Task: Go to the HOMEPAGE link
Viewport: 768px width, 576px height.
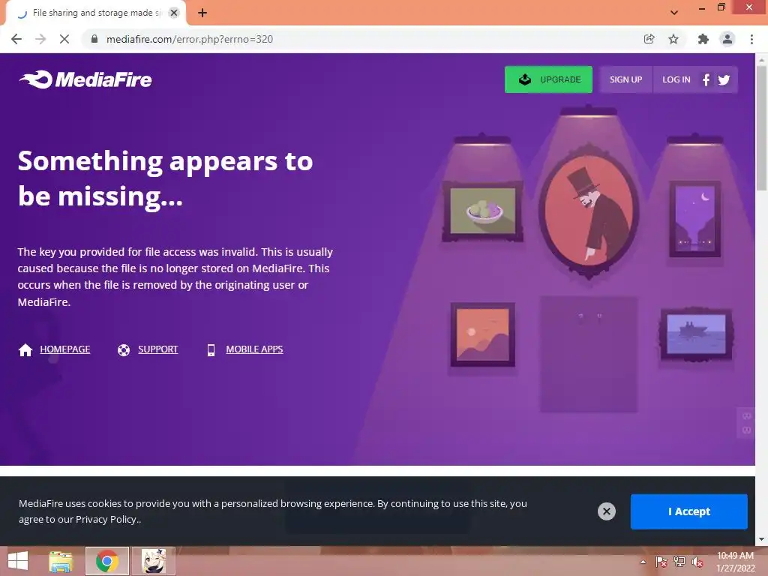Action: pyautogui.click(x=65, y=349)
